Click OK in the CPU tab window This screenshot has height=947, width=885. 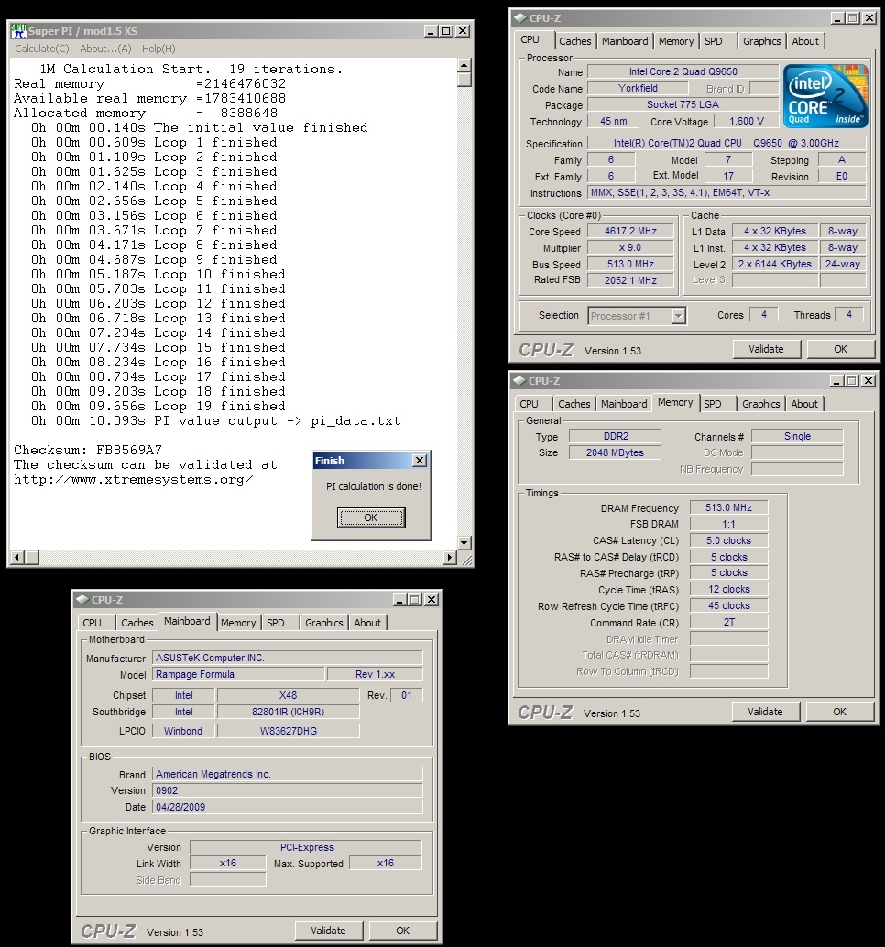tap(840, 349)
